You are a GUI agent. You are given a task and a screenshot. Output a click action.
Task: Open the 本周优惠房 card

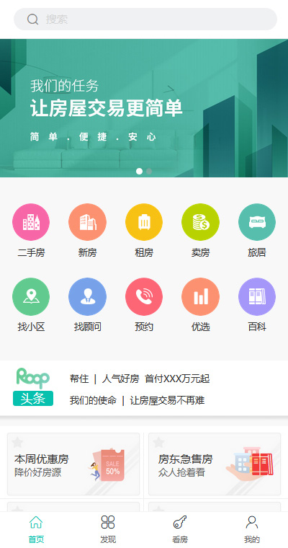(73, 464)
